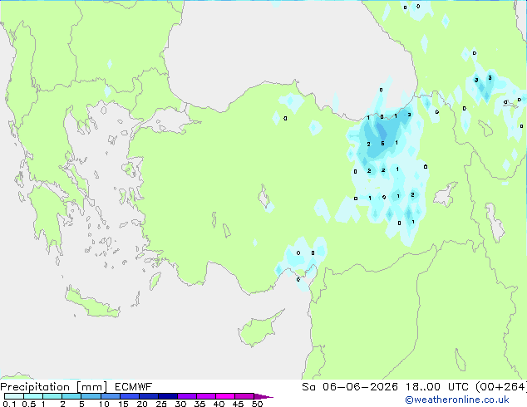
Task: Click the 0.1–0.5 mm lightest cyan legend swatch
Action: pos(14,396)
